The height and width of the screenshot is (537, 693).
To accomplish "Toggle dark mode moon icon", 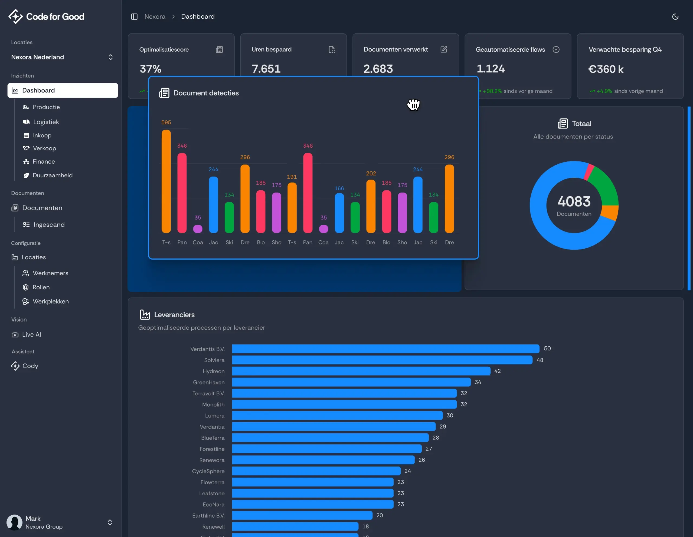I will pos(675,16).
